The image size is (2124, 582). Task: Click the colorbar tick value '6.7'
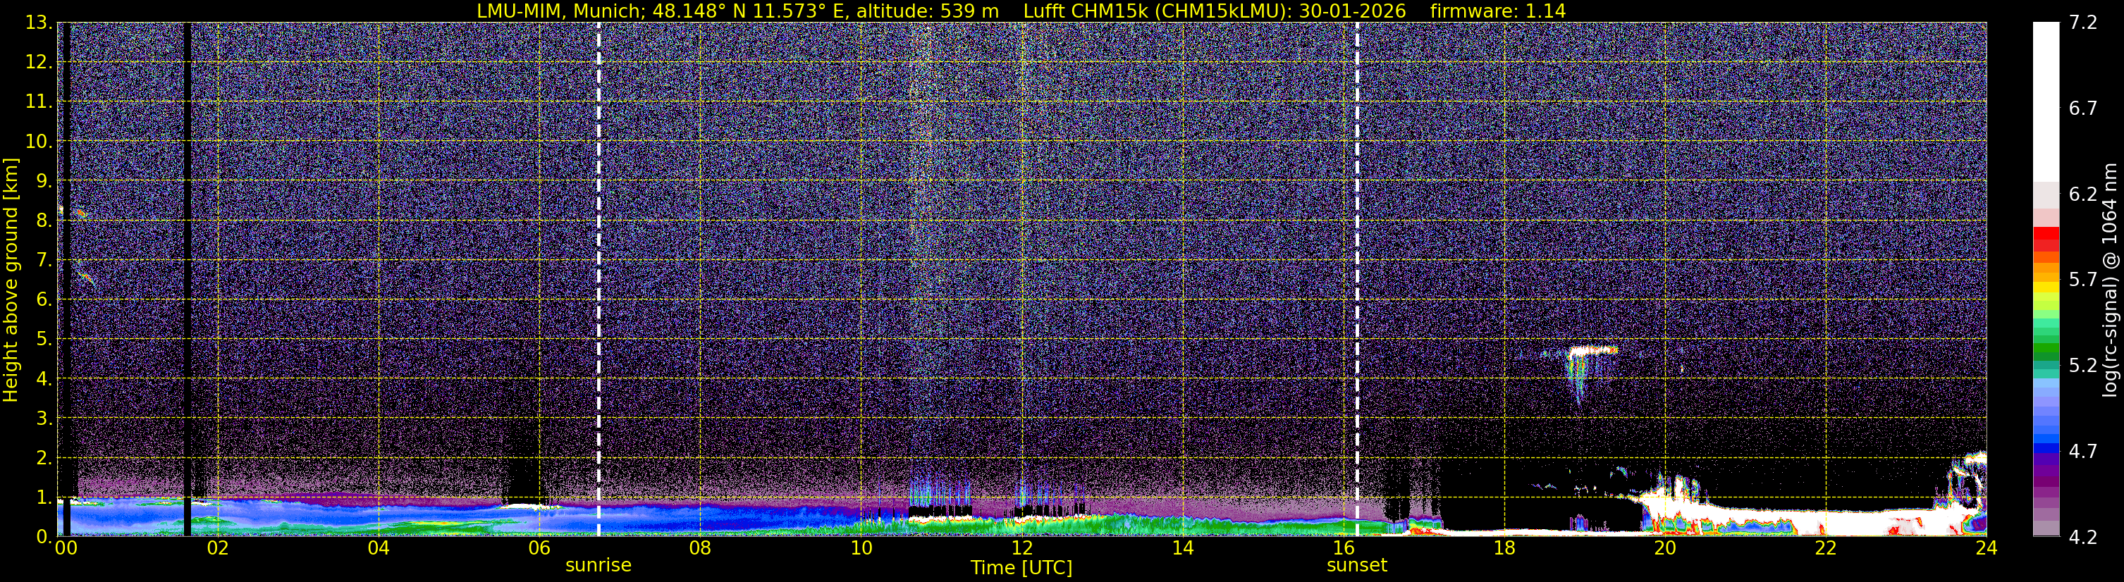(2083, 109)
